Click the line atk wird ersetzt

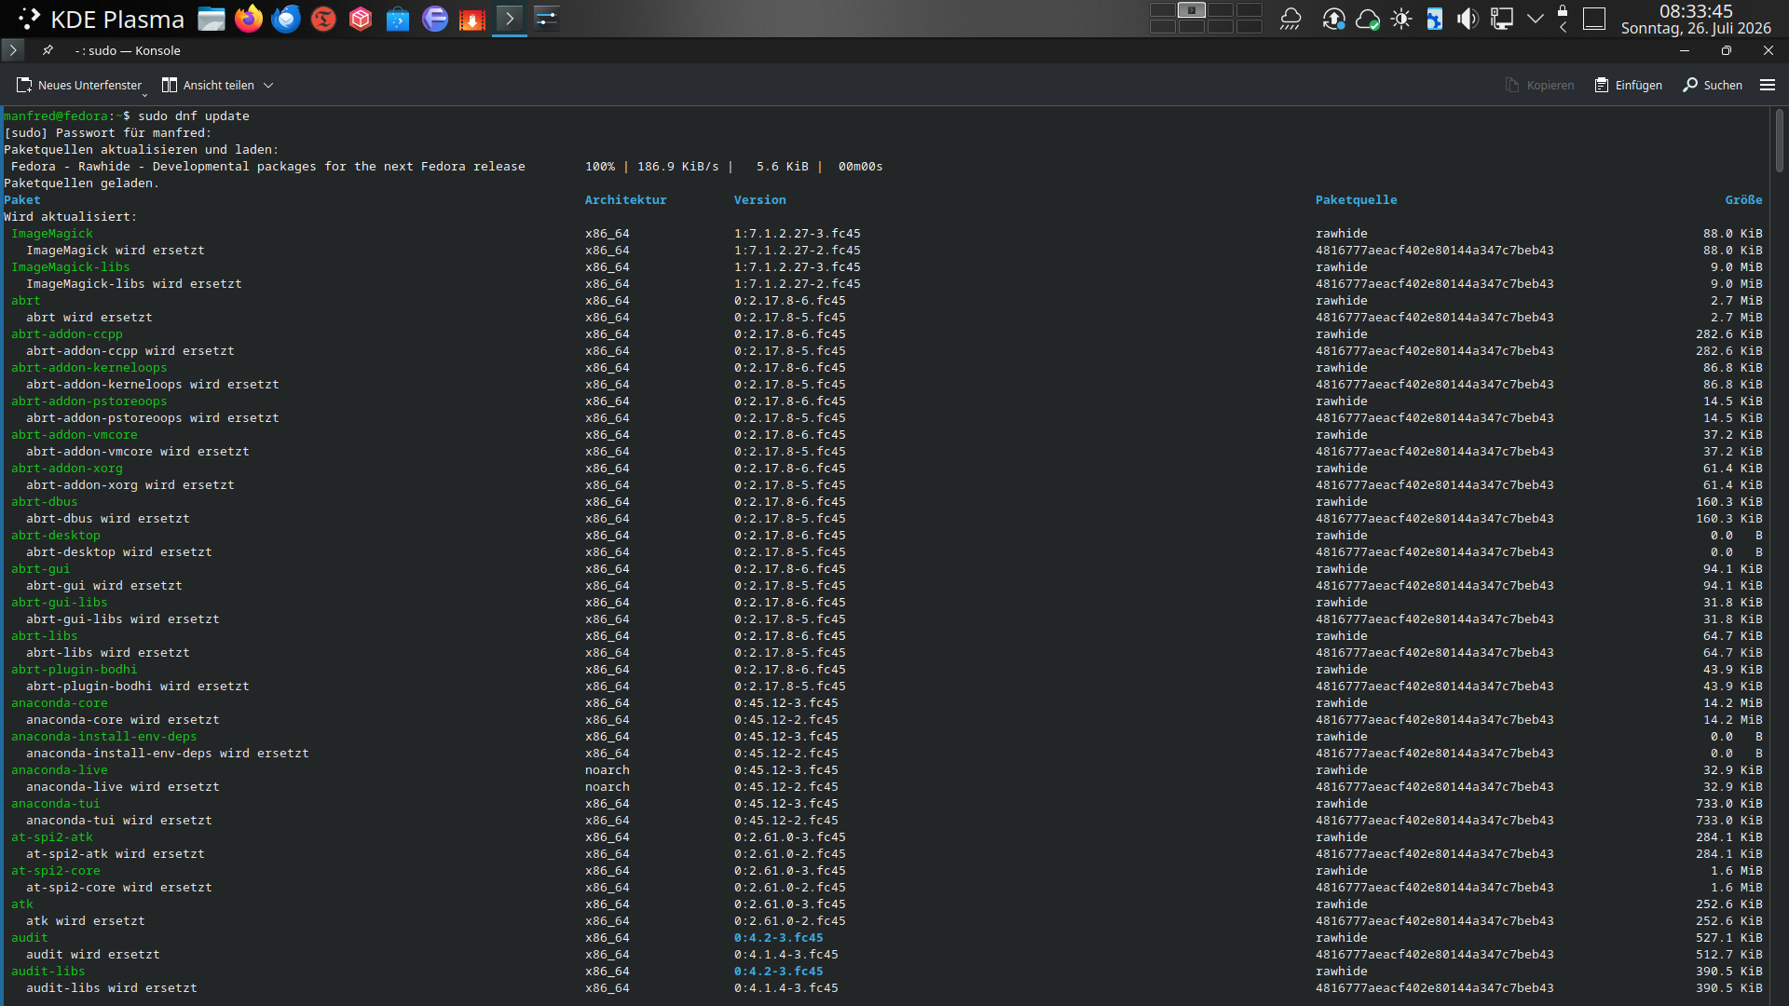pyautogui.click(x=86, y=921)
